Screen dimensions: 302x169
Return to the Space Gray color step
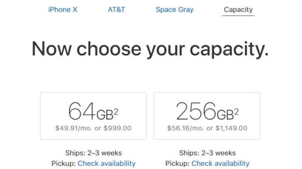pos(174,10)
